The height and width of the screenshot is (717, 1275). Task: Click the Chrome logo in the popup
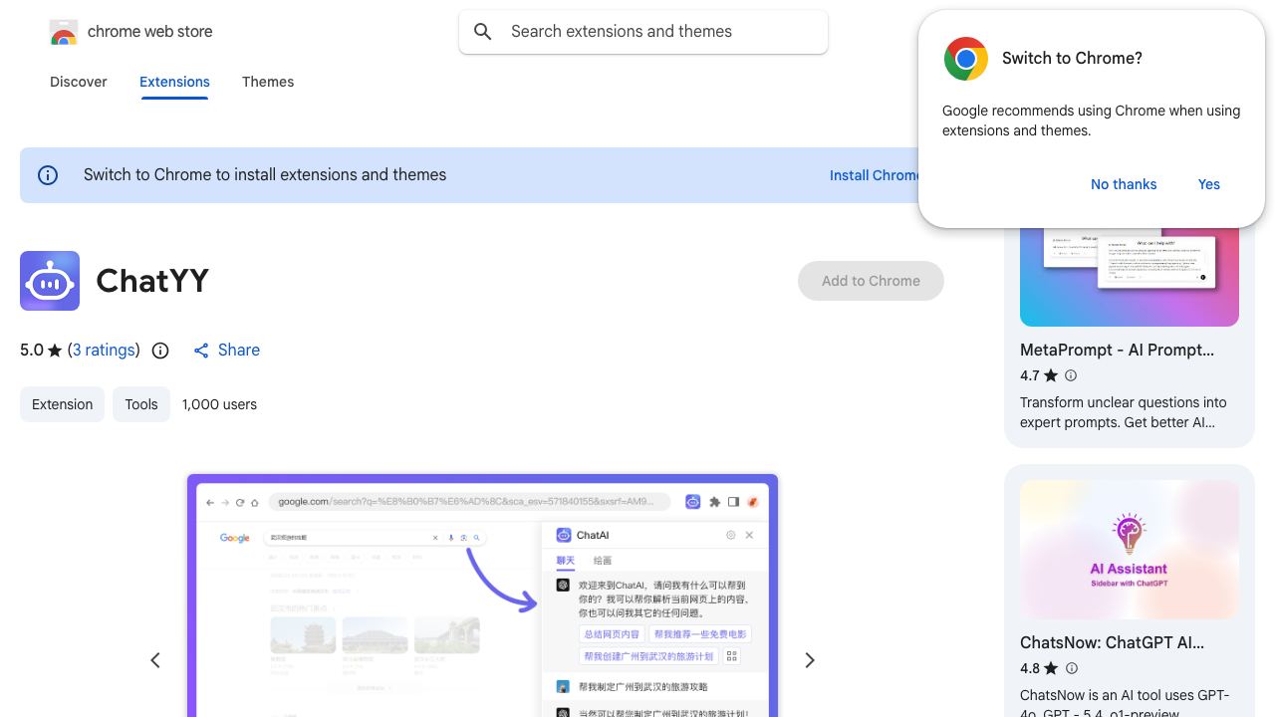(x=966, y=59)
